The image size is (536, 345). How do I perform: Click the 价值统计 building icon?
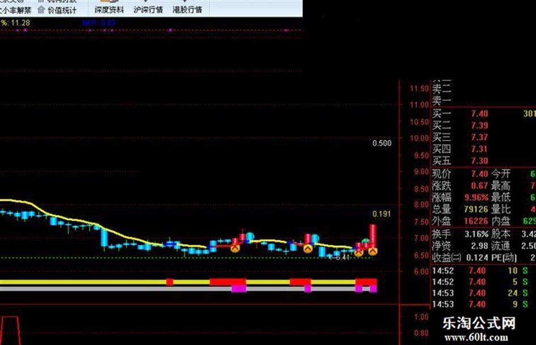click(41, 10)
